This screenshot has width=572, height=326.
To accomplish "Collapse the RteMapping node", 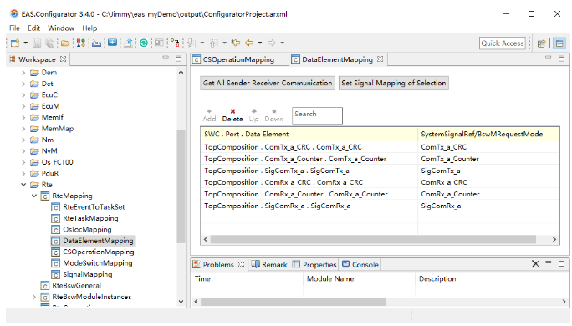I will pos(34,196).
